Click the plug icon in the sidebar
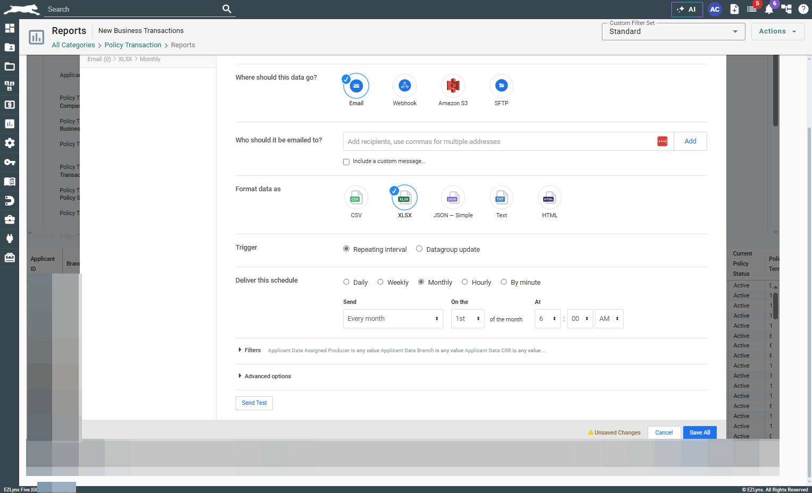Viewport: 812px width, 493px height. pyautogui.click(x=10, y=239)
